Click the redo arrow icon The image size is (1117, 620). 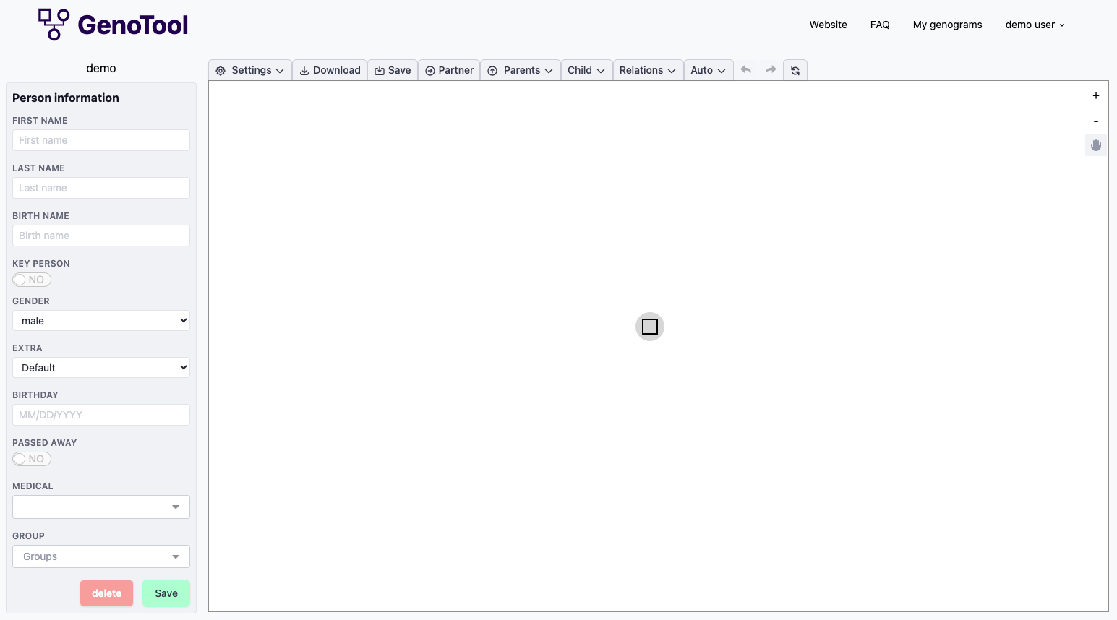770,69
